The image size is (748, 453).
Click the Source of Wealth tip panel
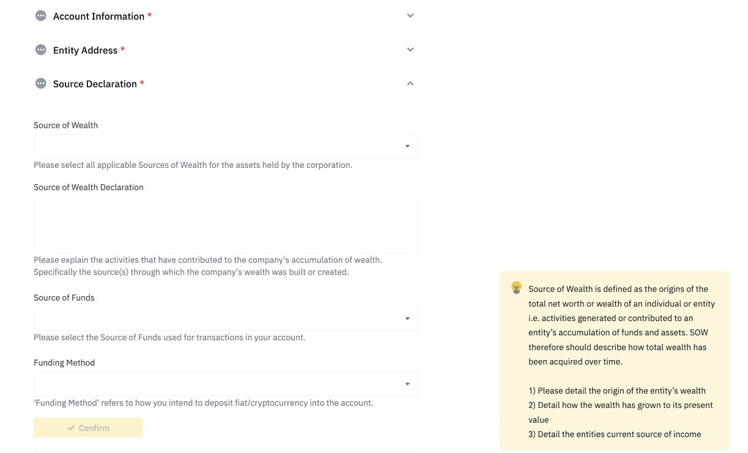coord(614,361)
